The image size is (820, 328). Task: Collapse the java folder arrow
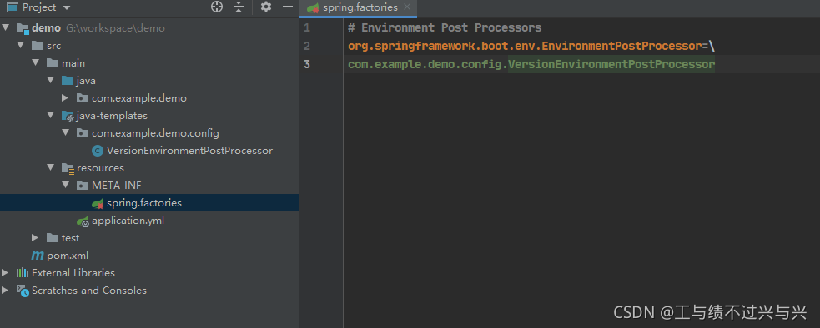(x=51, y=81)
